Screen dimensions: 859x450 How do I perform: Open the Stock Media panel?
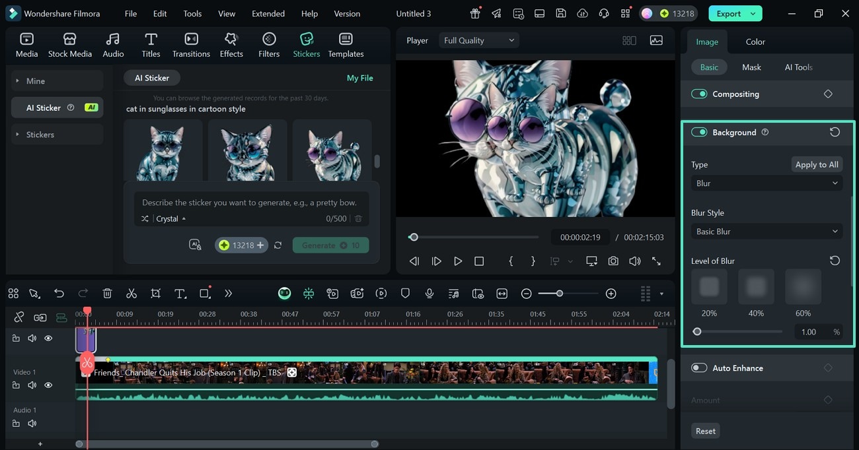point(69,45)
